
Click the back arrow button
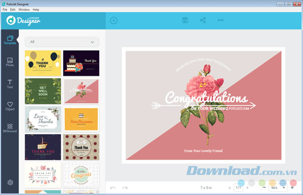click(x=114, y=20)
